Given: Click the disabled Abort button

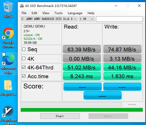Looking at the screenshot, I should click(x=108, y=116).
